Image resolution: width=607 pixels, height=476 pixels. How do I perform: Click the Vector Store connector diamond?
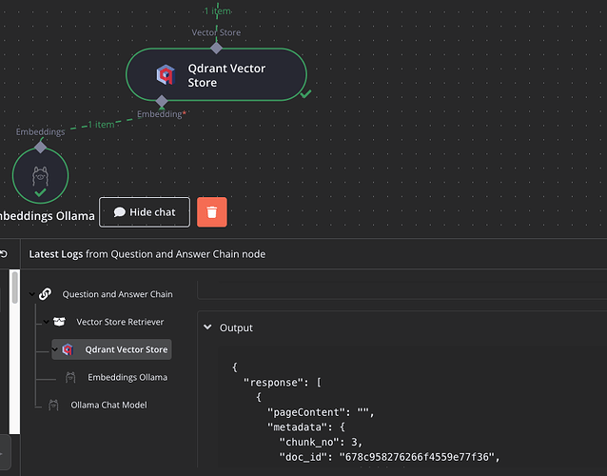point(216,48)
